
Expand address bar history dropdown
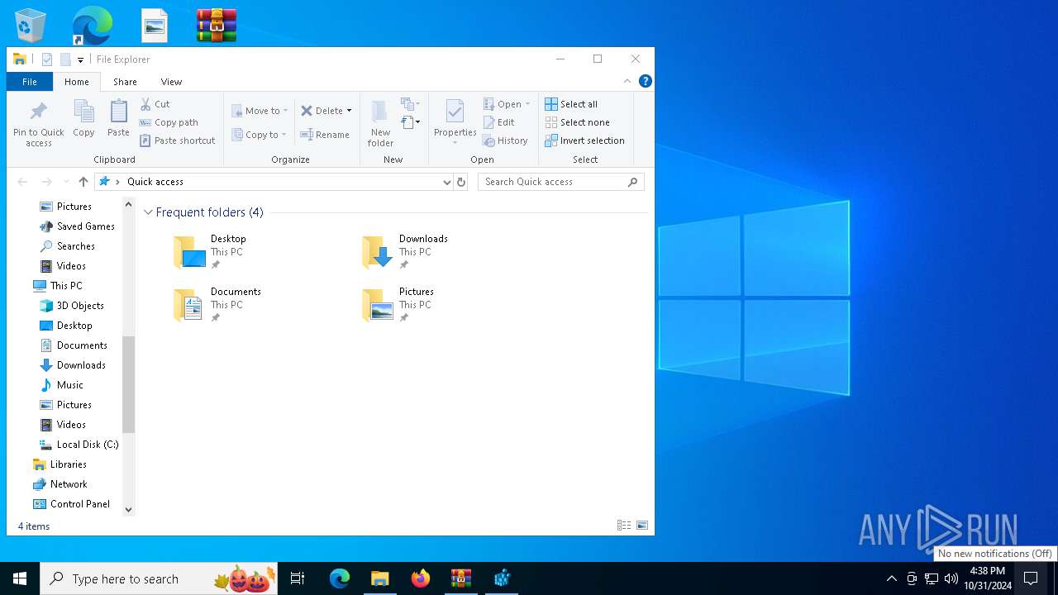pos(447,182)
